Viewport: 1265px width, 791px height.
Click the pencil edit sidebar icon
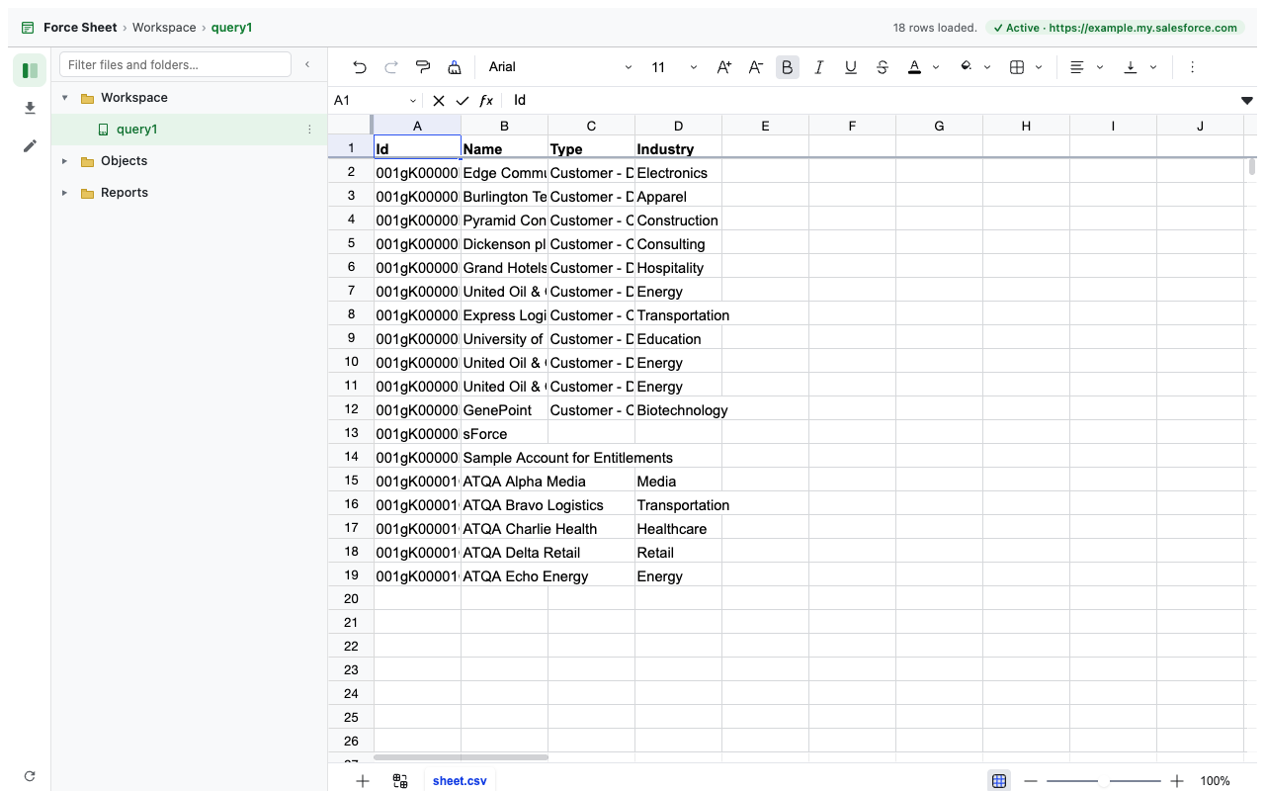click(x=30, y=145)
